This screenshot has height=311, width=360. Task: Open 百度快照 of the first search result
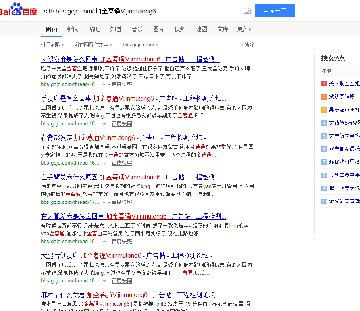(x=121, y=84)
